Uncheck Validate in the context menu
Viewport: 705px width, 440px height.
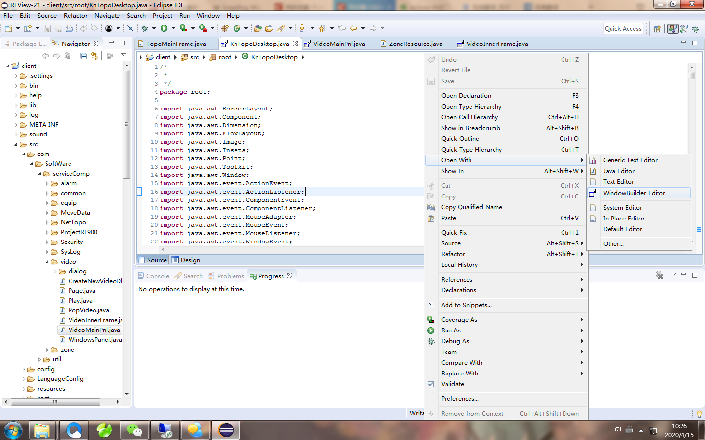click(431, 384)
